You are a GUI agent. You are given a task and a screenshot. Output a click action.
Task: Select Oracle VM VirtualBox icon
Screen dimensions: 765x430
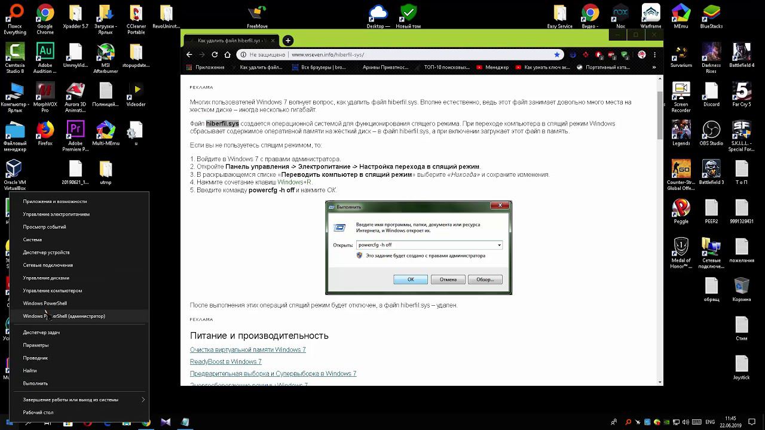15,176
